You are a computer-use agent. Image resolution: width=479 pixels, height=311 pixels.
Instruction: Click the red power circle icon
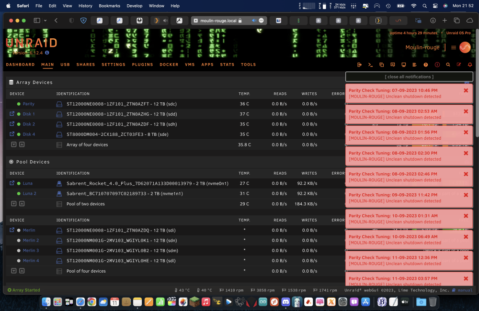(437, 65)
